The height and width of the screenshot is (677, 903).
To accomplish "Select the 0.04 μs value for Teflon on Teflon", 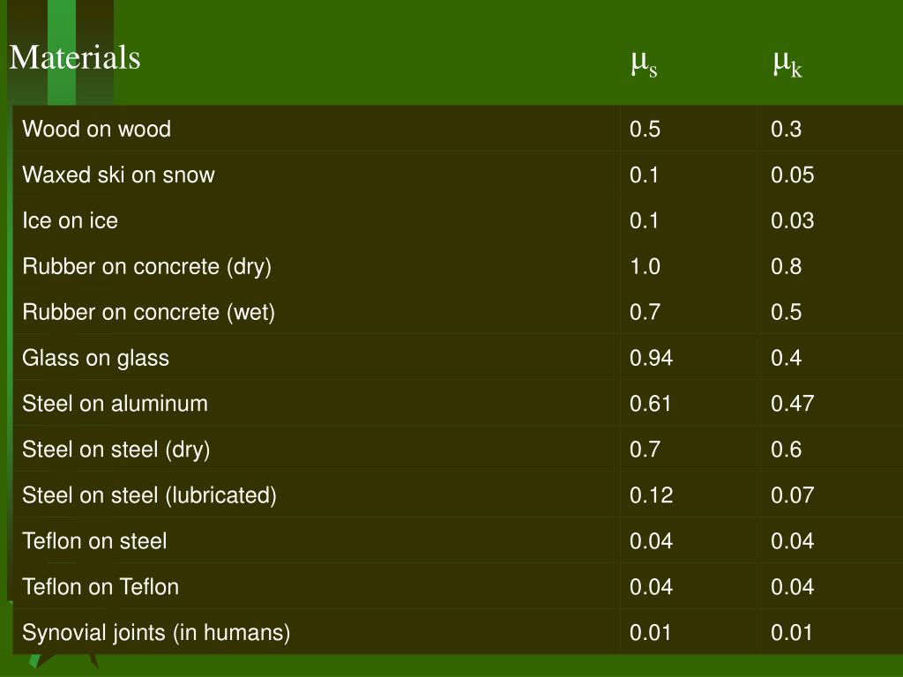I will (652, 586).
